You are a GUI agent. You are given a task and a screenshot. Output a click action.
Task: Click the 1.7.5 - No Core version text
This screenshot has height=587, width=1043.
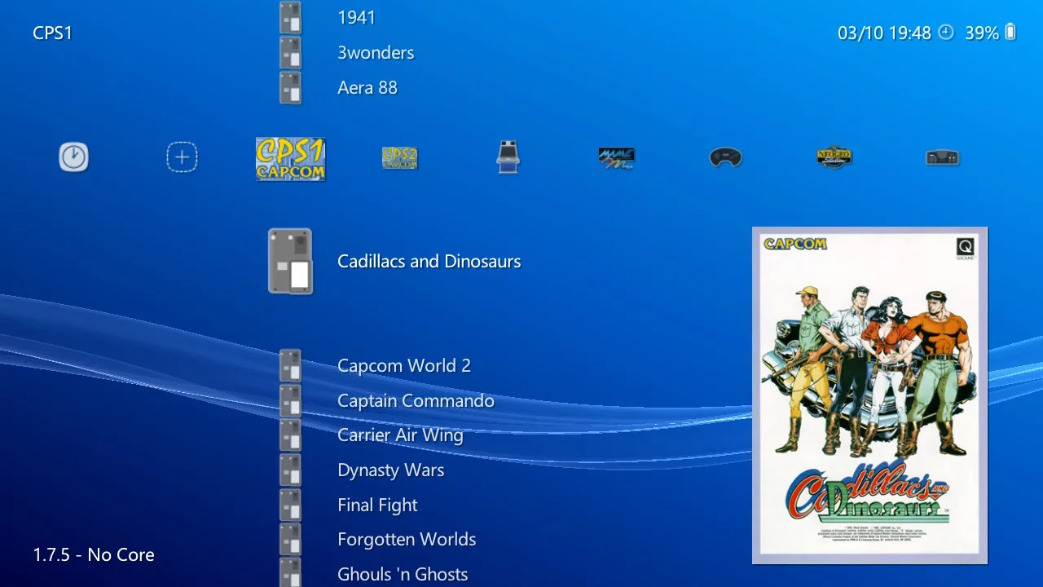click(x=94, y=554)
